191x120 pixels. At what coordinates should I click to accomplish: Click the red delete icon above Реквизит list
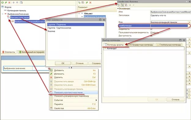[x=90, y=2]
